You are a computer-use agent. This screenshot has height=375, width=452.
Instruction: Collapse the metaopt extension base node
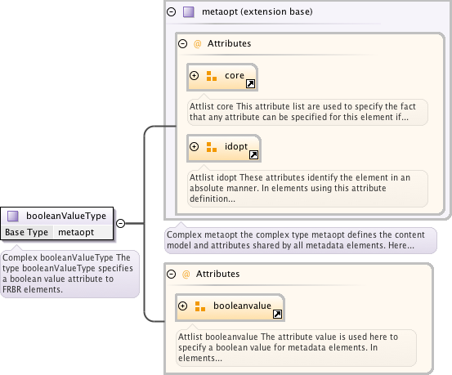point(171,11)
